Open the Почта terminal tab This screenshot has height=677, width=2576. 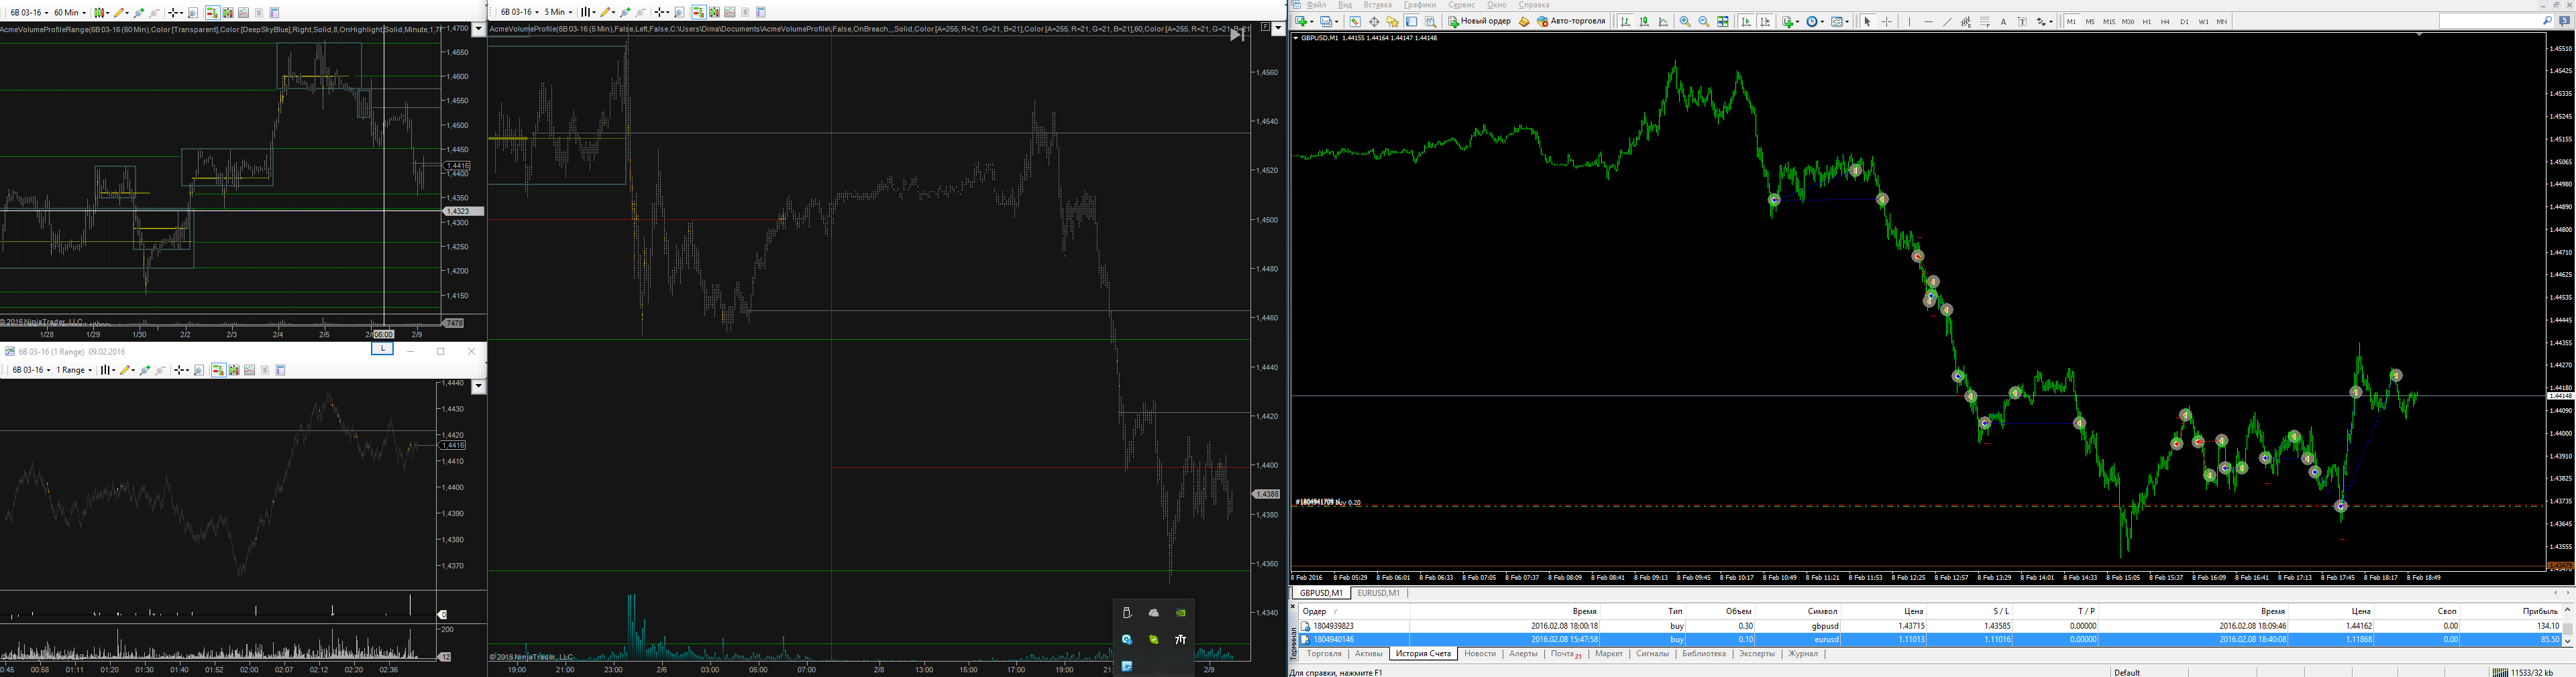[1566, 654]
